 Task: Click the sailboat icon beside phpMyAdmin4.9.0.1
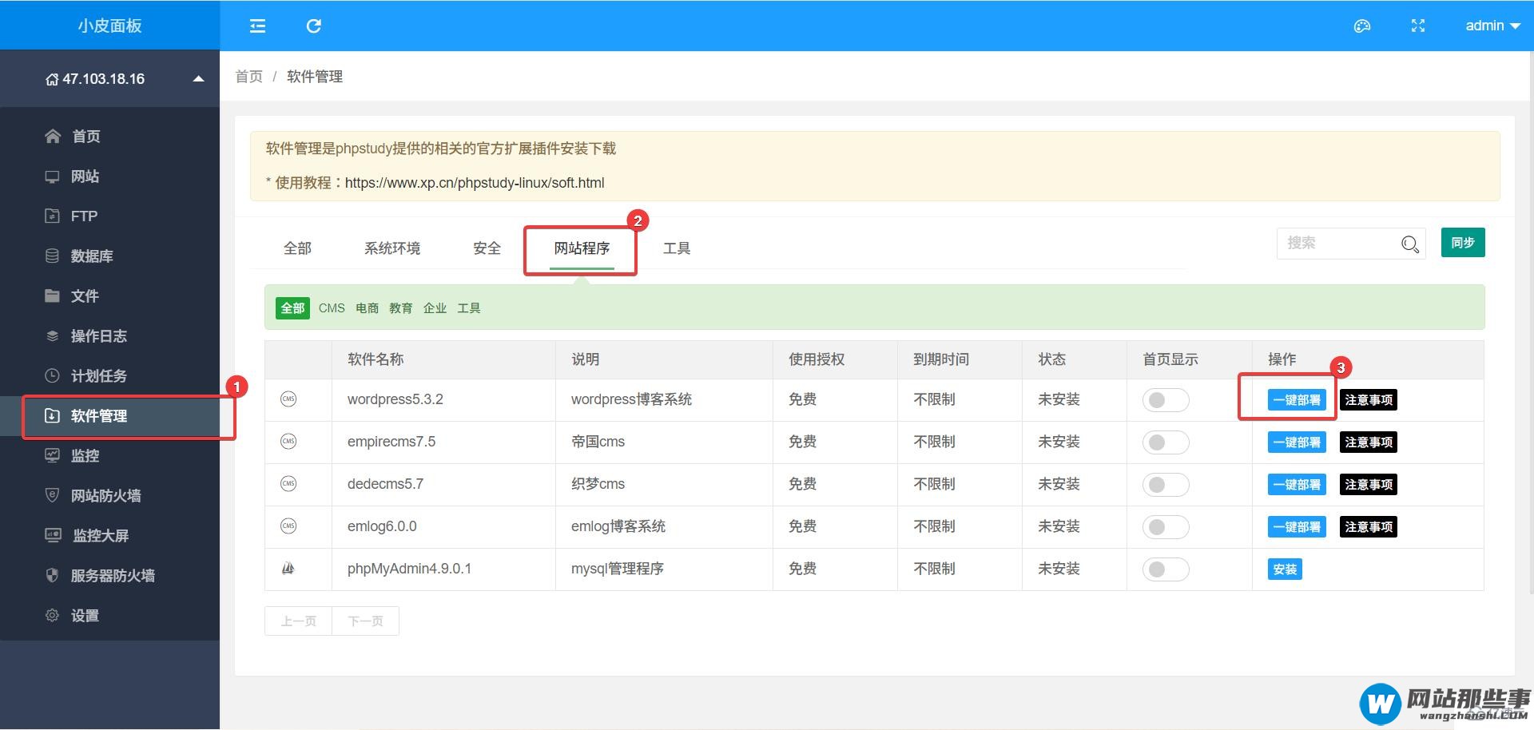pyautogui.click(x=288, y=569)
